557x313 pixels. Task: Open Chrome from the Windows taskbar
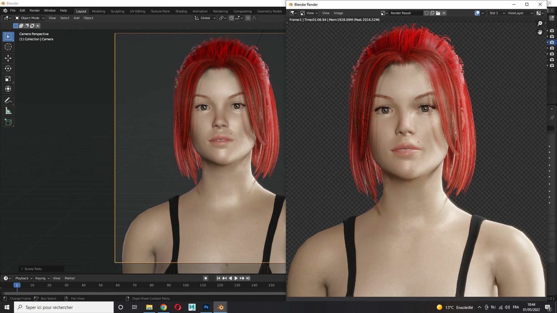163,307
